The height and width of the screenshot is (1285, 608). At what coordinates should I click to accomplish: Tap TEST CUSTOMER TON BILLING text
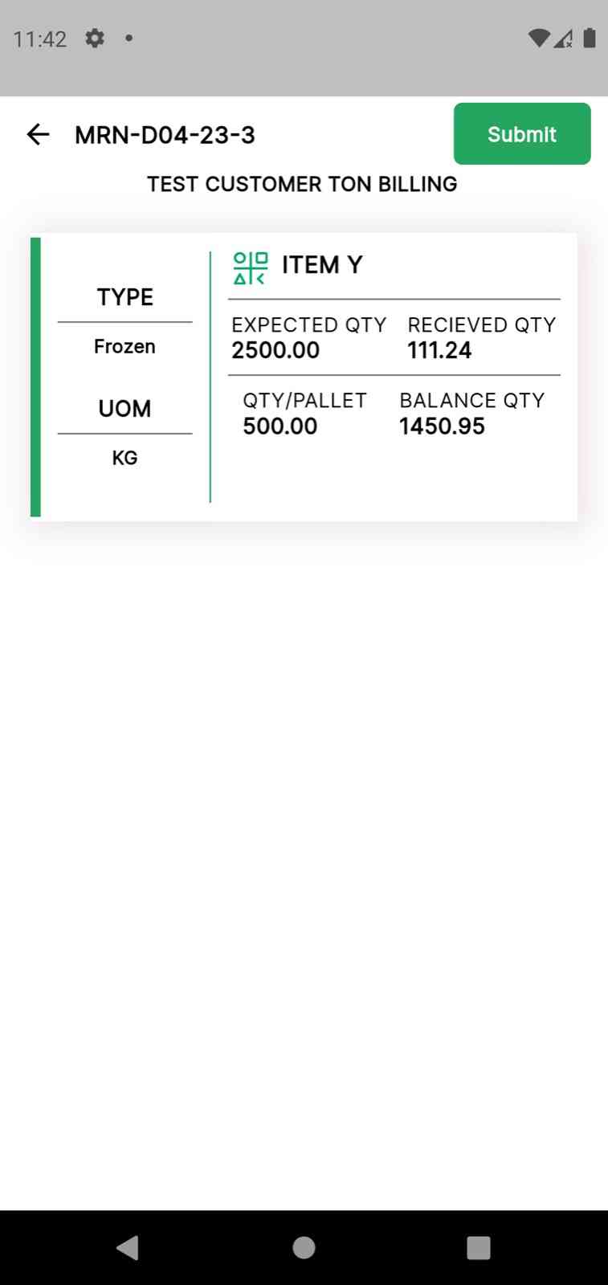(x=302, y=184)
